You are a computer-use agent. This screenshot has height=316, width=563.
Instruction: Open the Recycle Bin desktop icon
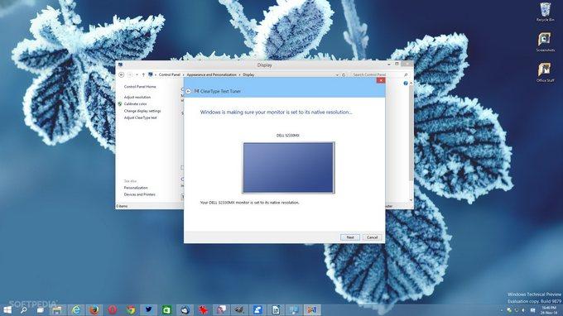pos(545,12)
